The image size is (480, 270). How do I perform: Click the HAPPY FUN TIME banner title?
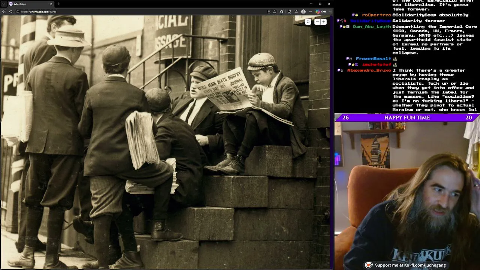pyautogui.click(x=407, y=118)
